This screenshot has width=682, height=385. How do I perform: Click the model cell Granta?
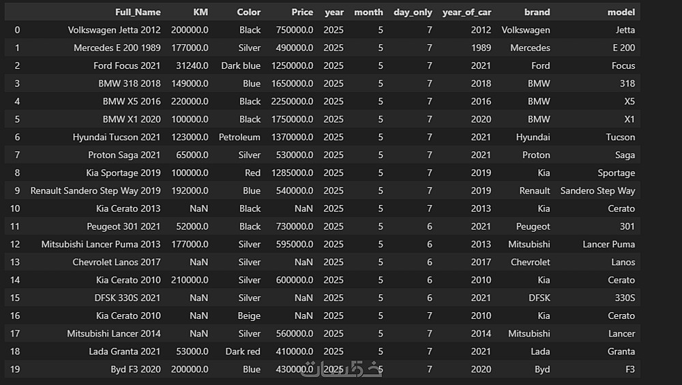coord(621,351)
